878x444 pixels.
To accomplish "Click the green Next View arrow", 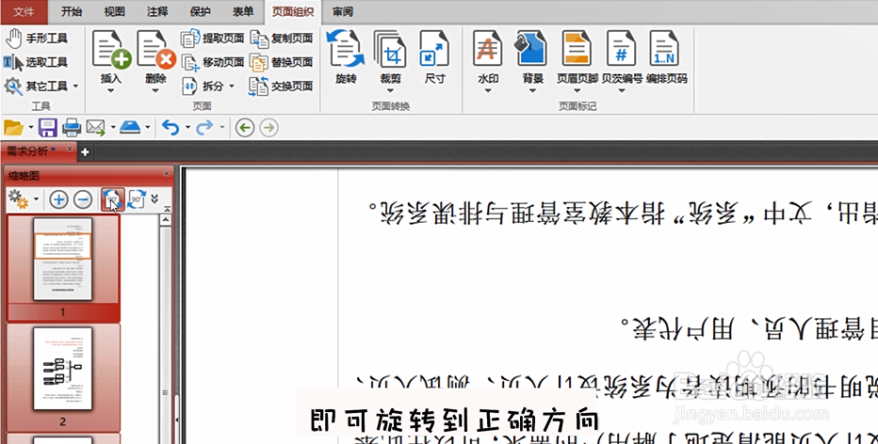I will pyautogui.click(x=268, y=128).
